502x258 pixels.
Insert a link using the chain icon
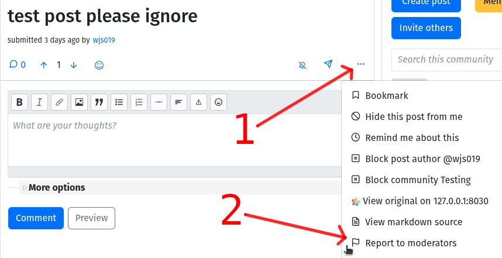(59, 102)
